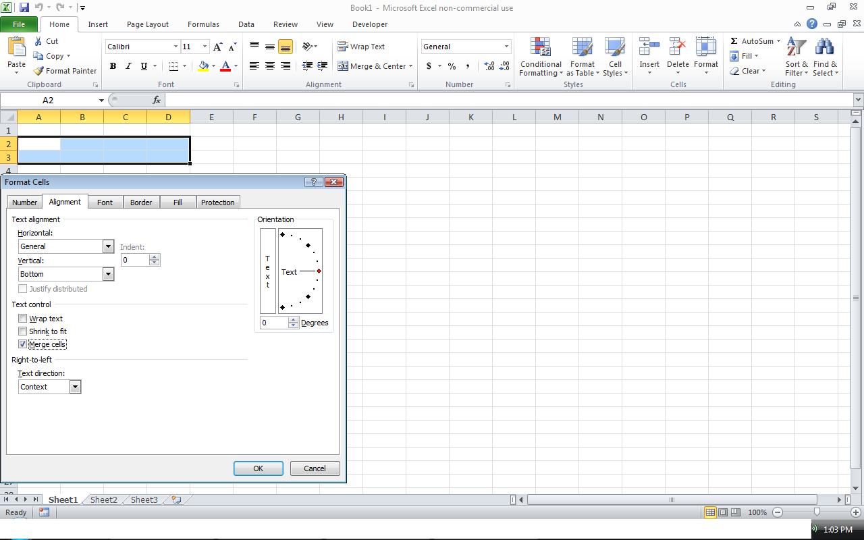Uncheck the Merge cells checkbox
Screen dimensions: 864x540
(22, 344)
